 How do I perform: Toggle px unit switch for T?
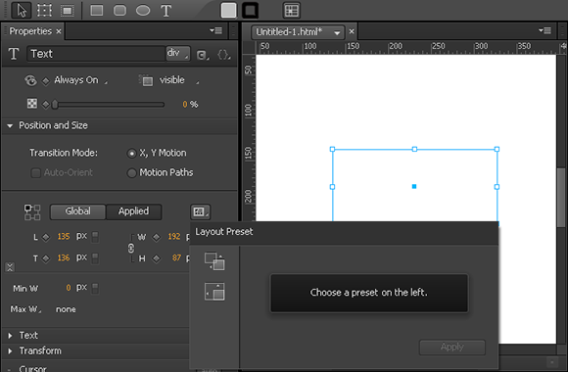tap(95, 258)
